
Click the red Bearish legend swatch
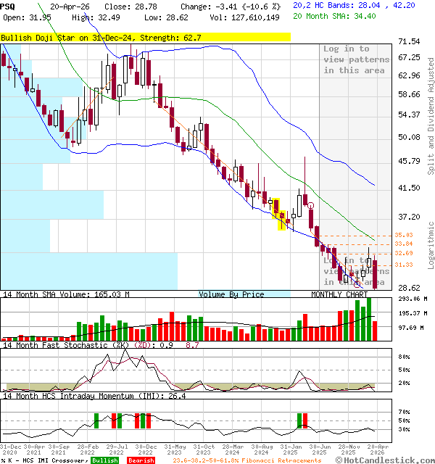(x=141, y=460)
